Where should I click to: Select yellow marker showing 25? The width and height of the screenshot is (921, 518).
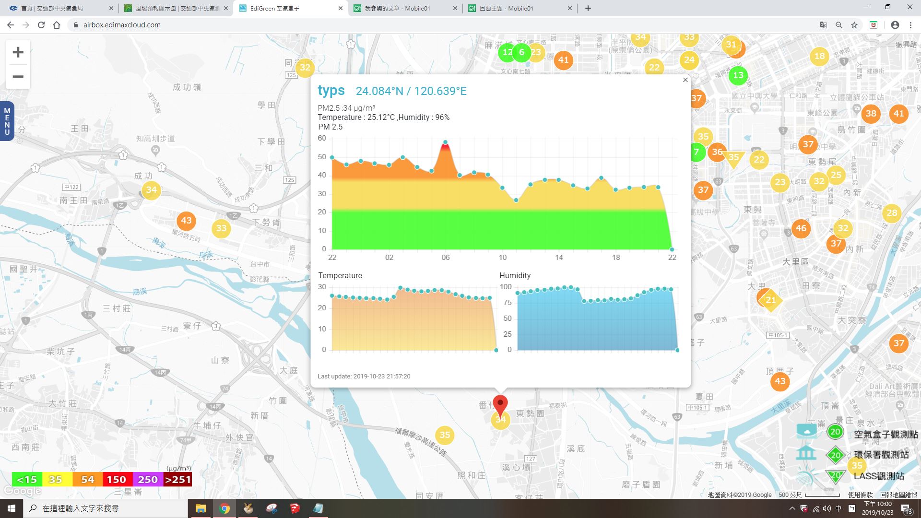click(836, 175)
